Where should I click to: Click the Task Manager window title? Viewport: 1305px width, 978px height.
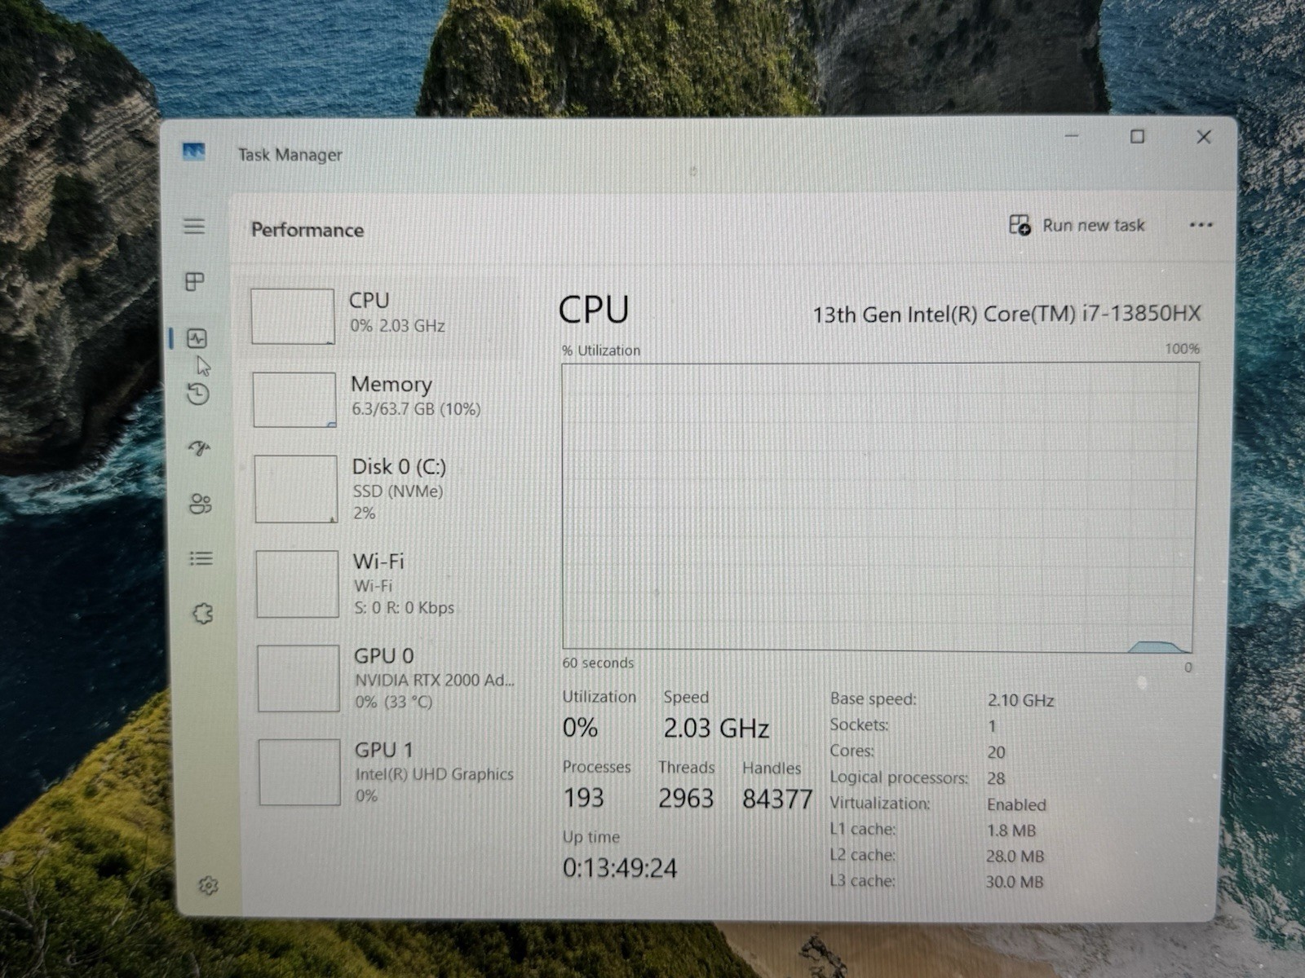[x=290, y=155]
